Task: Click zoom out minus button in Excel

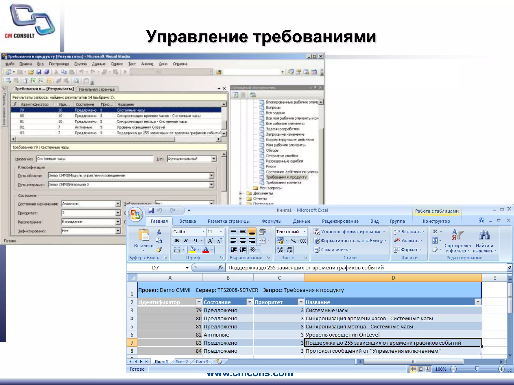Action: 453,369
